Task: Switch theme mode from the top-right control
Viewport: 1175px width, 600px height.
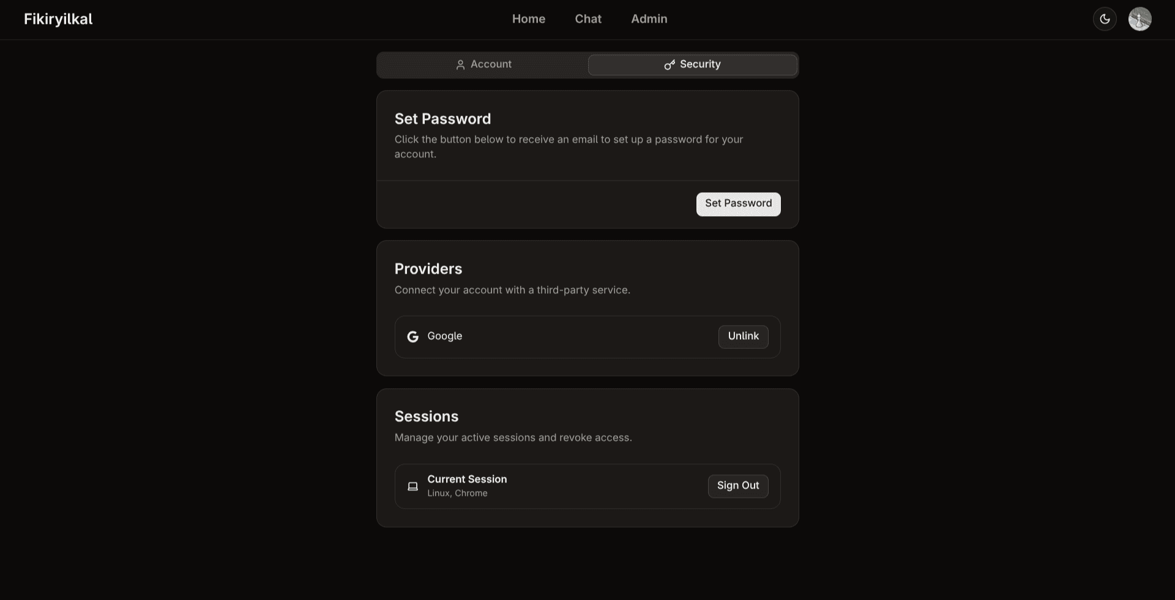Action: (1105, 19)
